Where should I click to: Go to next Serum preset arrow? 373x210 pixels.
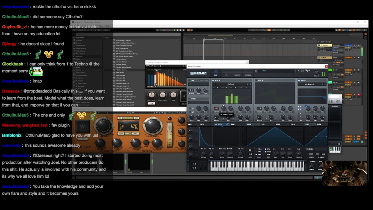click(x=298, y=71)
